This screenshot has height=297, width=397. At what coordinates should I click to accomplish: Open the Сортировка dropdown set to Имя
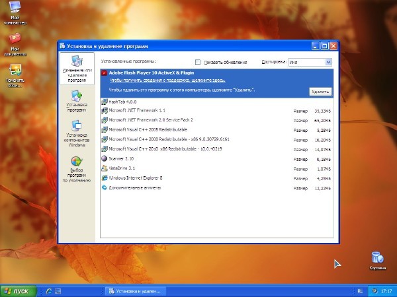pyautogui.click(x=310, y=62)
